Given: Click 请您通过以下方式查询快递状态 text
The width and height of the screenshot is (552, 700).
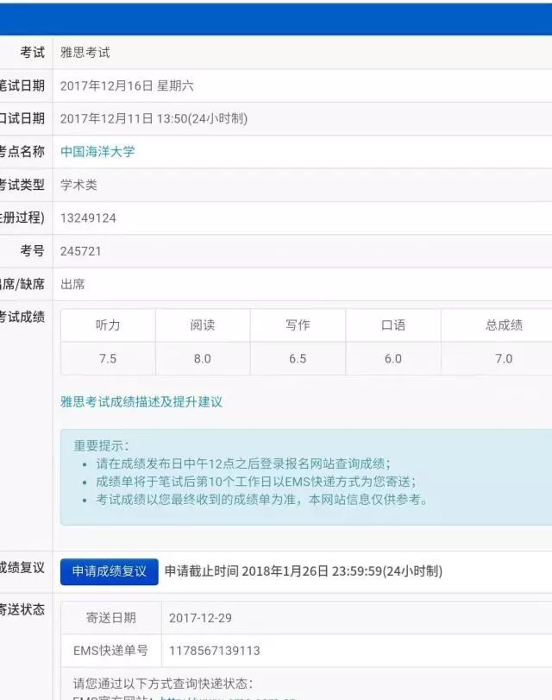Looking at the screenshot, I should click(163, 684).
